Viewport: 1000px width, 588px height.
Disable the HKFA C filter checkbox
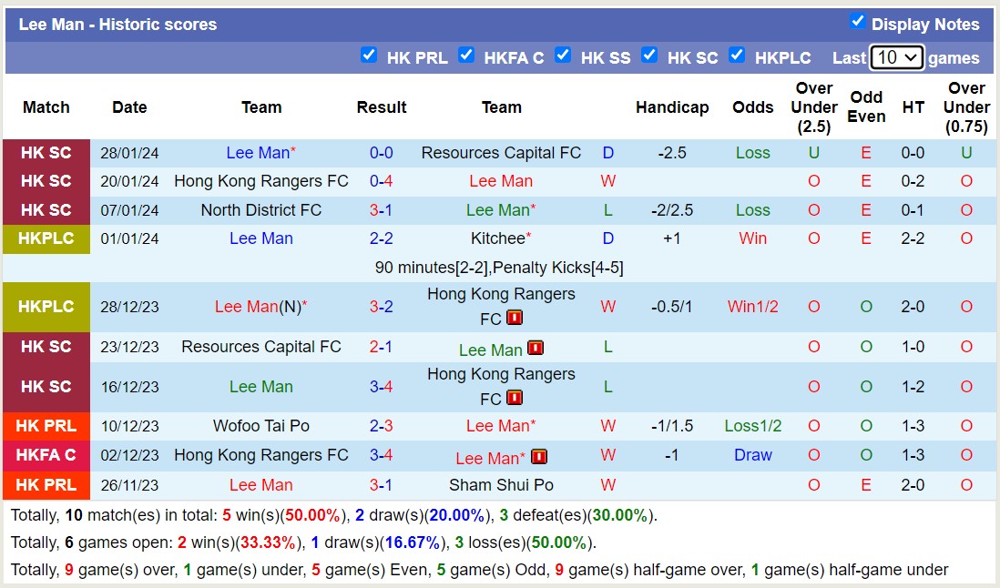(x=467, y=55)
